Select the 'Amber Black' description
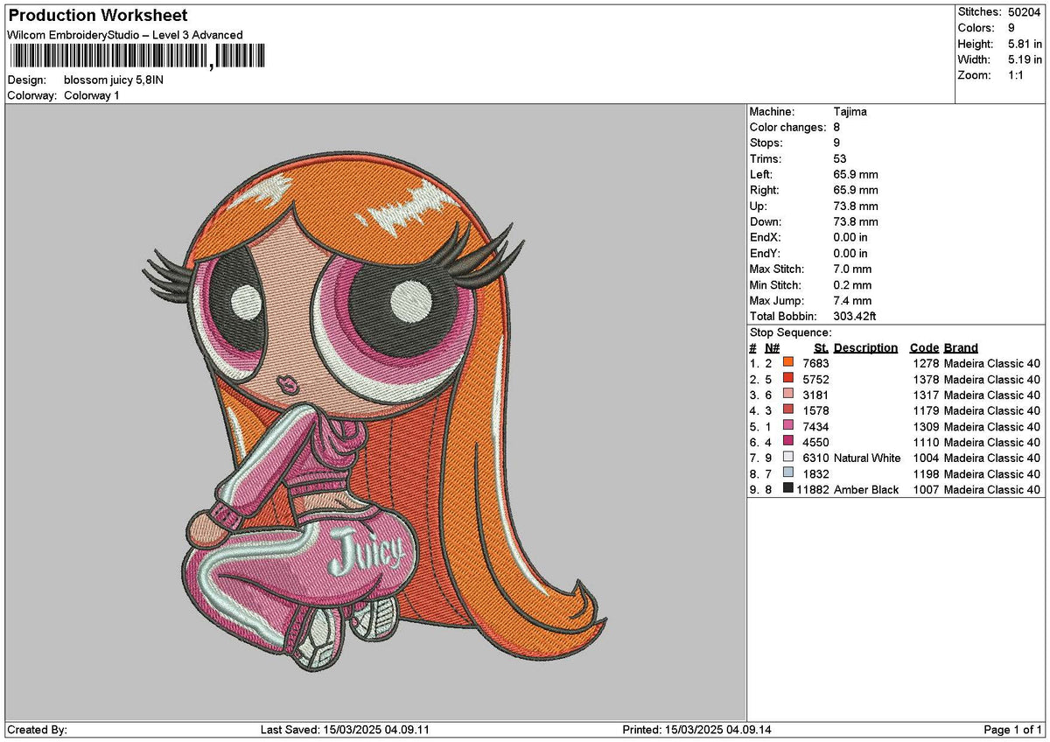The image size is (1050, 742). click(866, 490)
